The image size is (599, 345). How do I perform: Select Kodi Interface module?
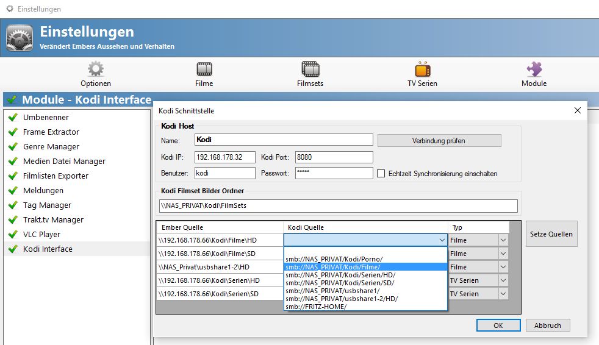pos(78,249)
